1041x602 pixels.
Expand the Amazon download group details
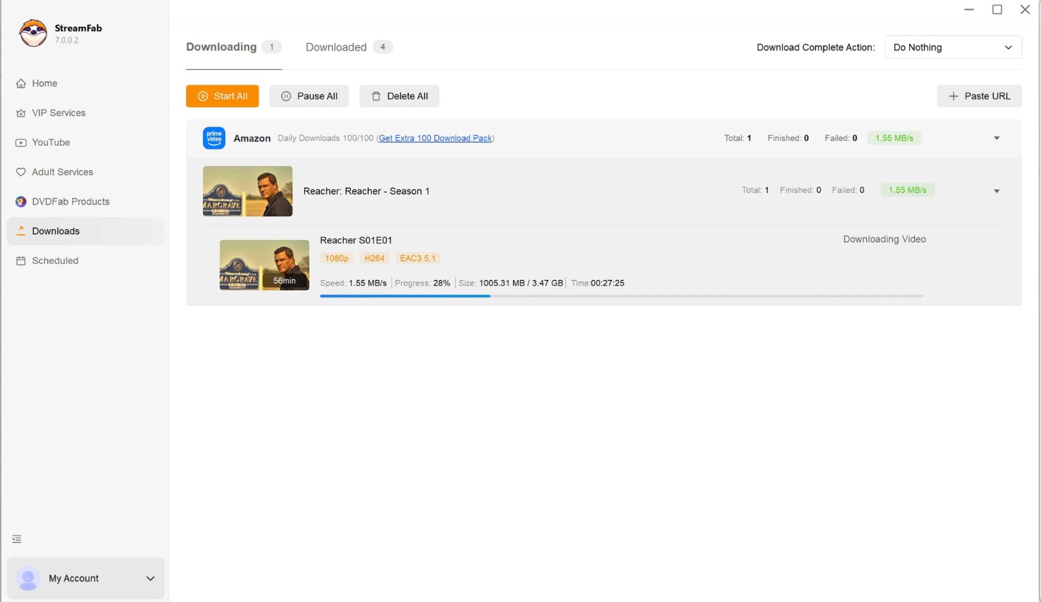(996, 137)
